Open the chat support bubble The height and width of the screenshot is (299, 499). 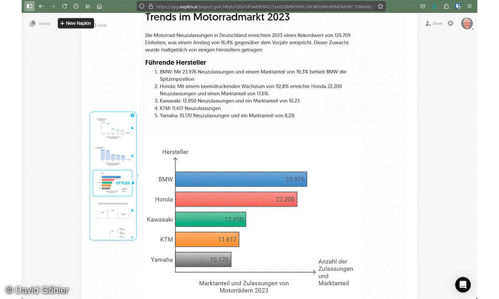[x=463, y=284]
